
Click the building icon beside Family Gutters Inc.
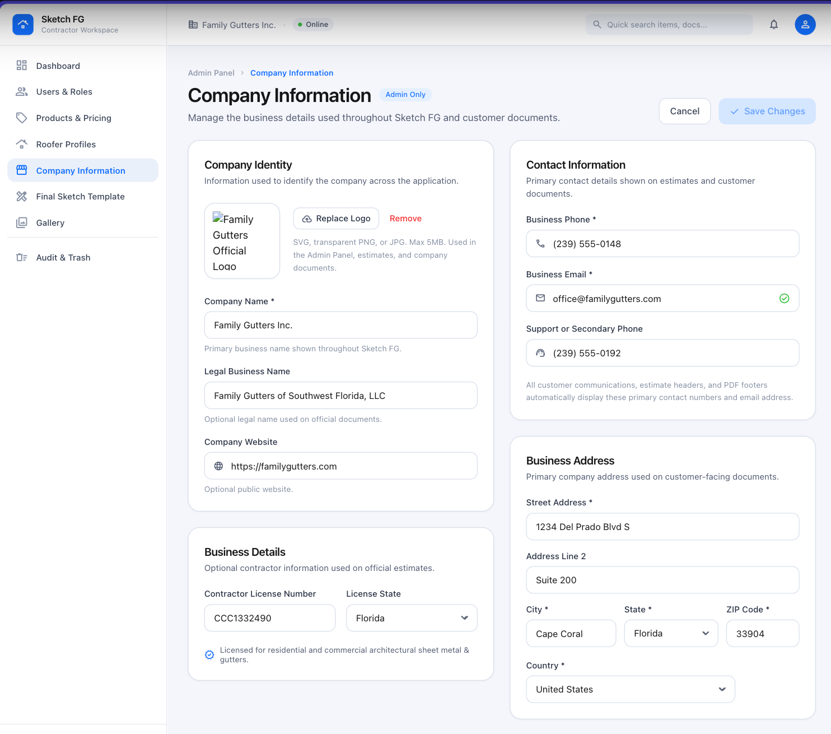click(x=193, y=25)
